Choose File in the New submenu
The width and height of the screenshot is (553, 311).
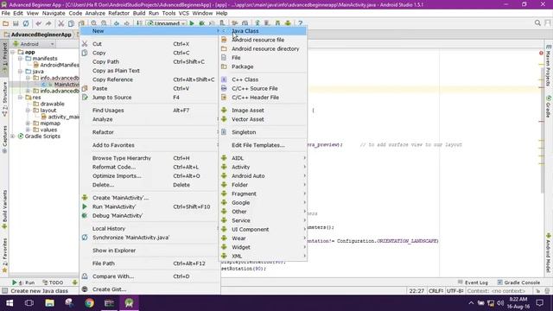point(263,58)
